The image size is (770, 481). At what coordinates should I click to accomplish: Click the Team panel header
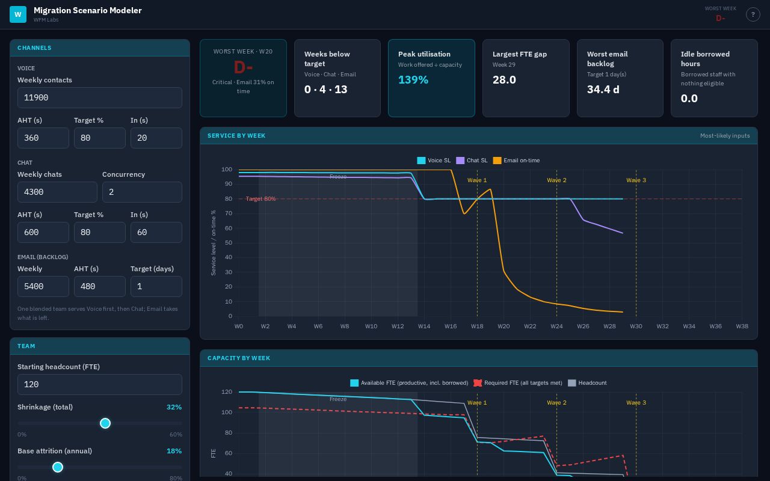(x=100, y=346)
